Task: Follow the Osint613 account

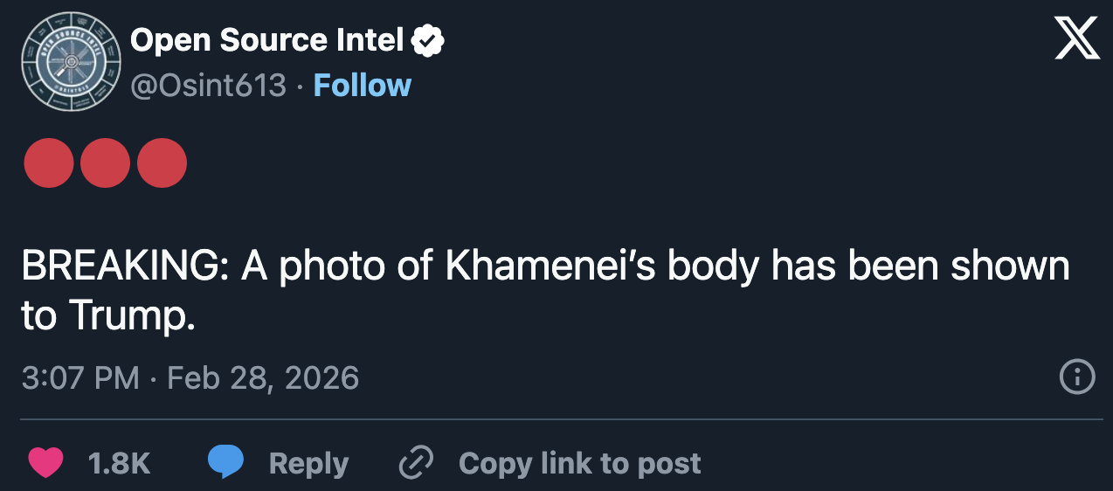Action: coord(362,86)
